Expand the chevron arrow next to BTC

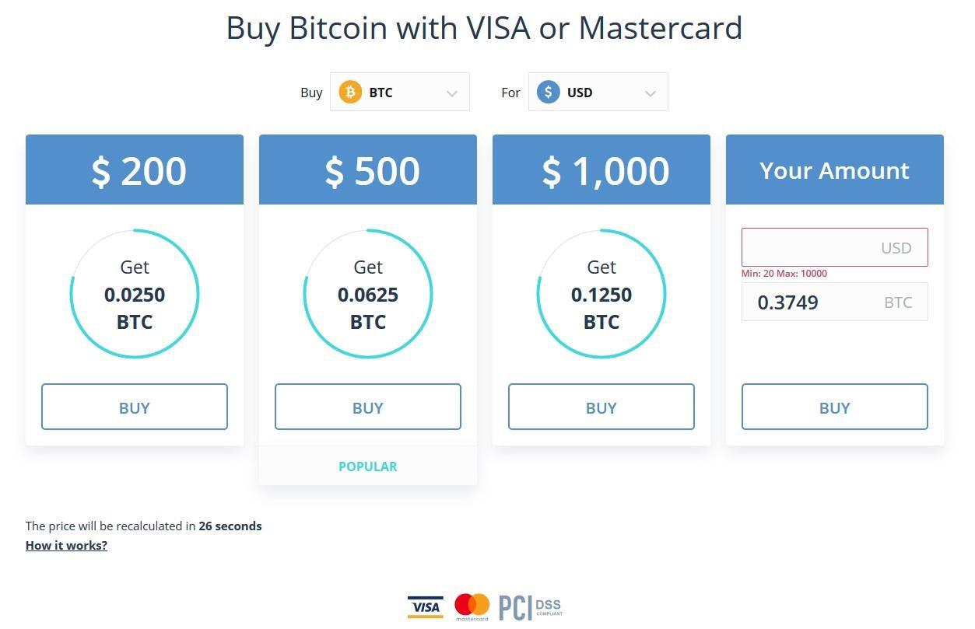[x=452, y=93]
